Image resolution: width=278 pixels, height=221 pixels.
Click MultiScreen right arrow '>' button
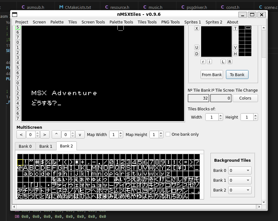click(45, 134)
